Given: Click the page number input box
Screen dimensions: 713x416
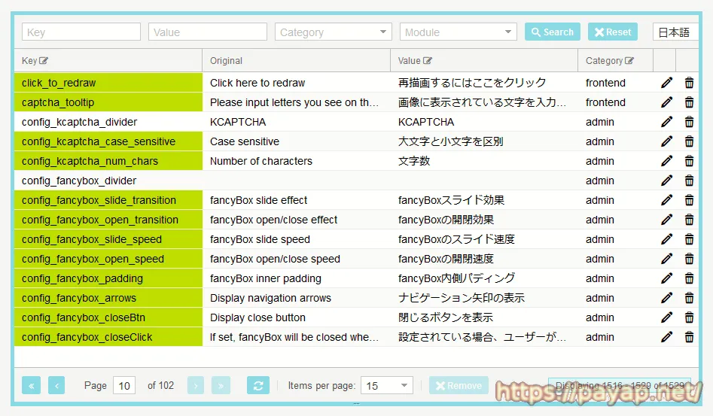Looking at the screenshot, I should (x=124, y=385).
